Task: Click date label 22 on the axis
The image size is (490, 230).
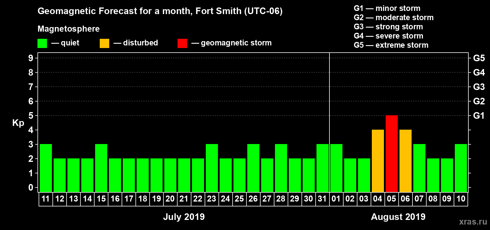Action: 198,199
